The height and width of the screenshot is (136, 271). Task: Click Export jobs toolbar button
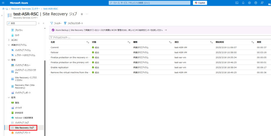tap(74, 23)
